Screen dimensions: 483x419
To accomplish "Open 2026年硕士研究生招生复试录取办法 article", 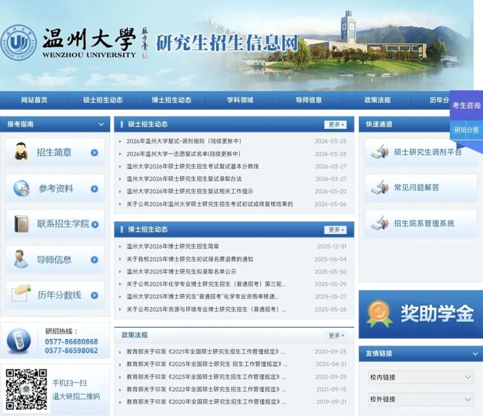I will (x=184, y=179).
